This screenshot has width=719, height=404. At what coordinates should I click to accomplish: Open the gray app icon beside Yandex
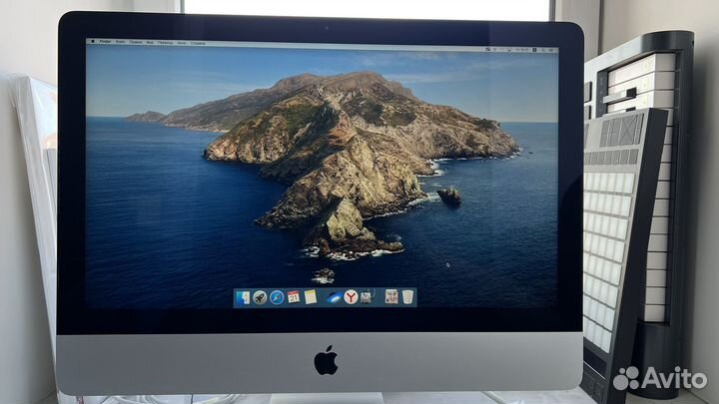pyautogui.click(x=366, y=297)
